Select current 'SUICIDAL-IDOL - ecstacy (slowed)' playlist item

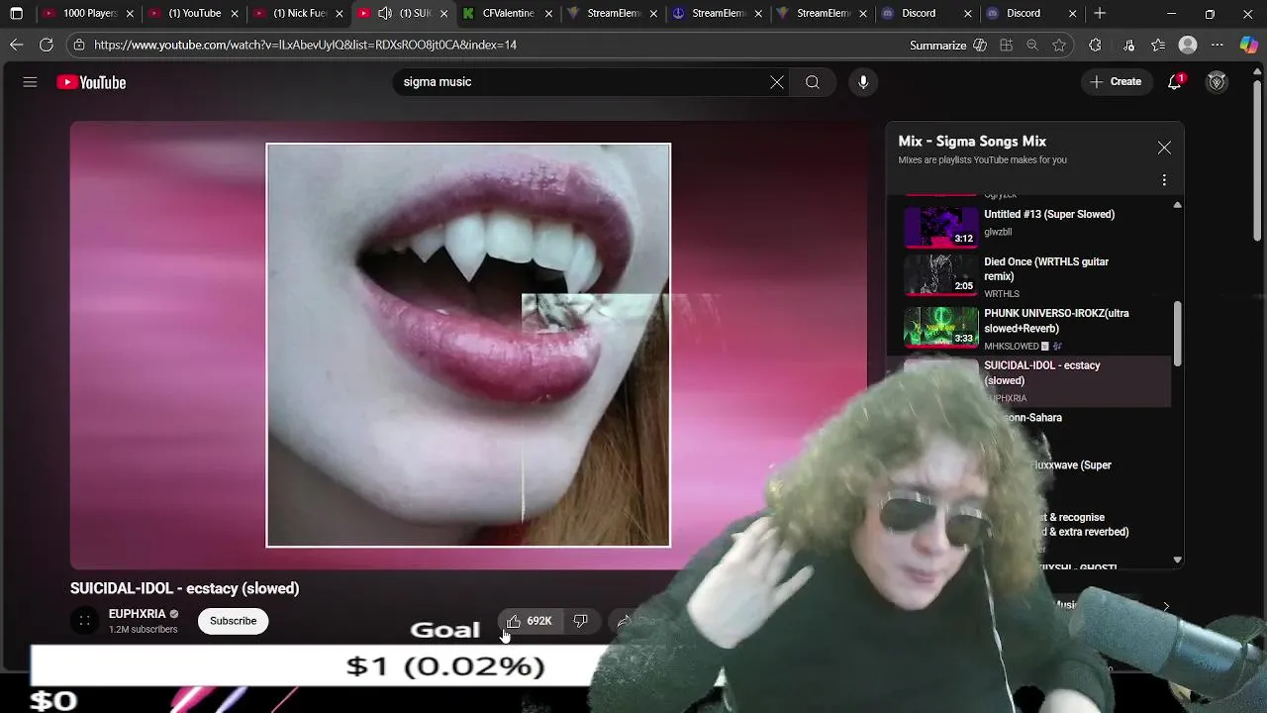[x=1029, y=381]
